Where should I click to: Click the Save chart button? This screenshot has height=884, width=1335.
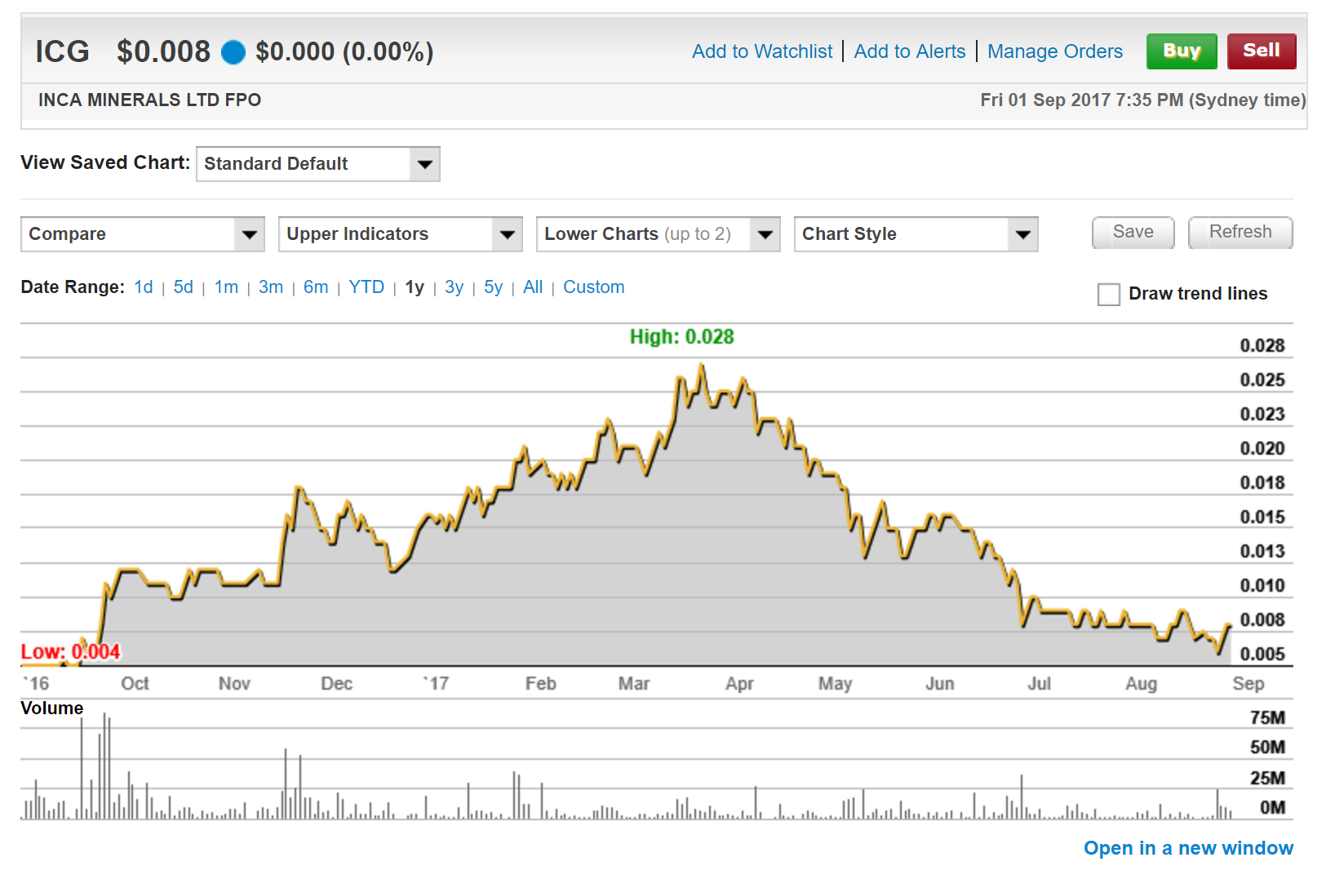[x=1133, y=233]
